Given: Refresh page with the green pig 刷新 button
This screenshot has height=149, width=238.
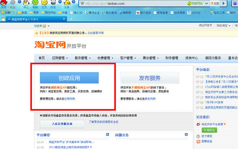Looking at the screenshot, I should pos(35,4).
